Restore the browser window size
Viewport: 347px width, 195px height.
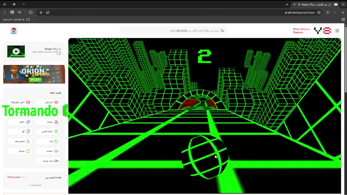14,4
